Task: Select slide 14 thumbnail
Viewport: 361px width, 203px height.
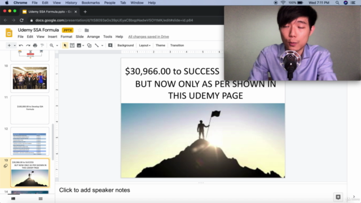Action: click(x=30, y=192)
